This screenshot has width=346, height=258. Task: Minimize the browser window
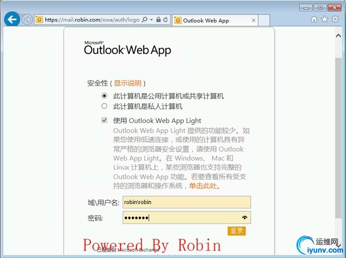tap(306, 8)
